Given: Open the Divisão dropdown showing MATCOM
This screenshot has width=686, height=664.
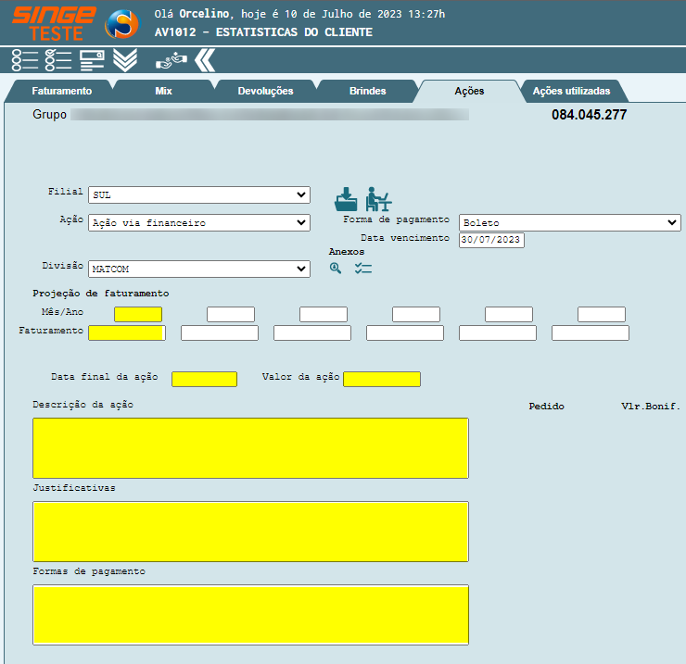Looking at the screenshot, I should point(198,269).
